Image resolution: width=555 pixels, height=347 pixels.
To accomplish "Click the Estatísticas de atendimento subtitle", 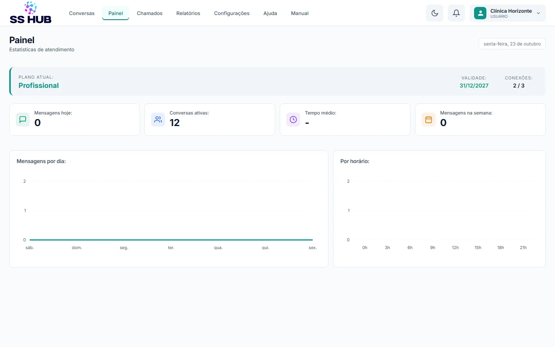I will coord(42,49).
